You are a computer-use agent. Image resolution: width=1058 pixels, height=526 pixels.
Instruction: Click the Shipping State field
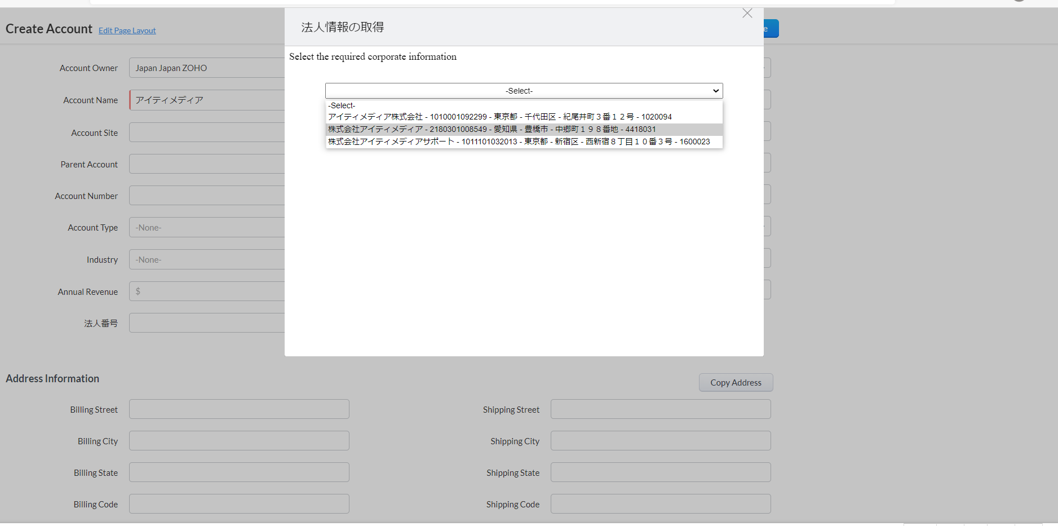pyautogui.click(x=660, y=472)
